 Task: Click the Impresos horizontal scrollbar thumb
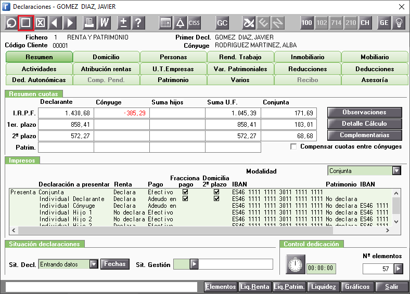pyautogui.click(x=175, y=230)
